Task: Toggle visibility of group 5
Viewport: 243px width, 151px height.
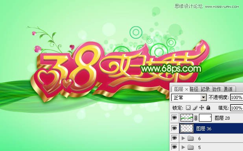Action: 174,147
